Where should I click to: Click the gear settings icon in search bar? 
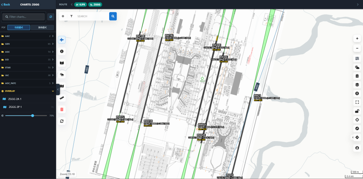click(63, 16)
